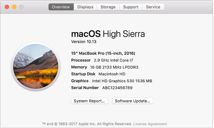The width and height of the screenshot is (214, 128).
Task: Launch Software Update
Action: click(x=132, y=101)
